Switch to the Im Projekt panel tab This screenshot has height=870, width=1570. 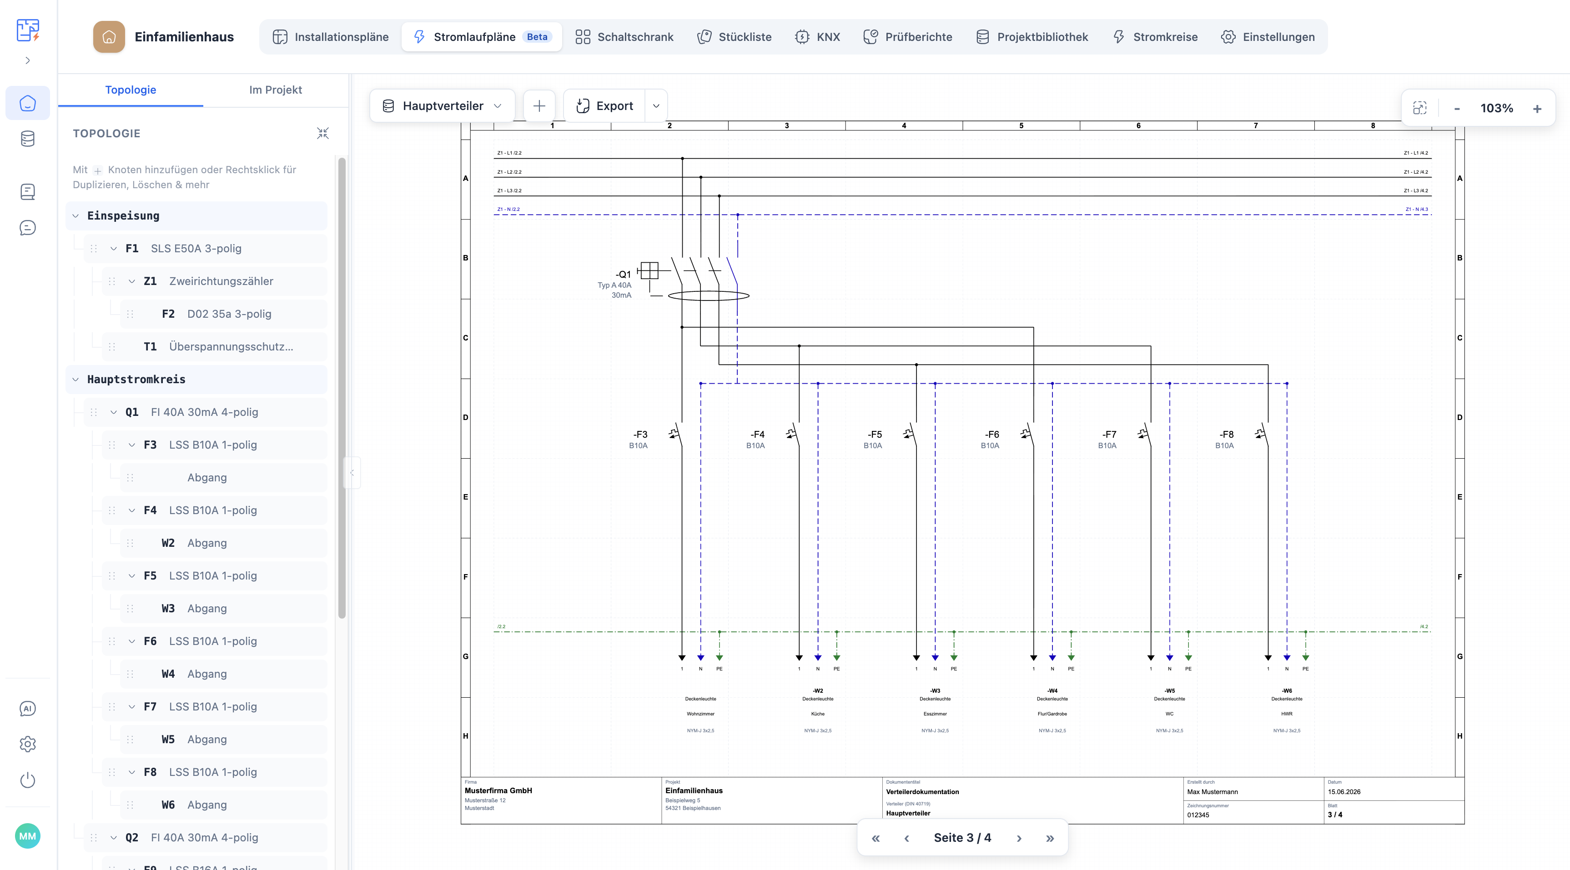coord(276,90)
